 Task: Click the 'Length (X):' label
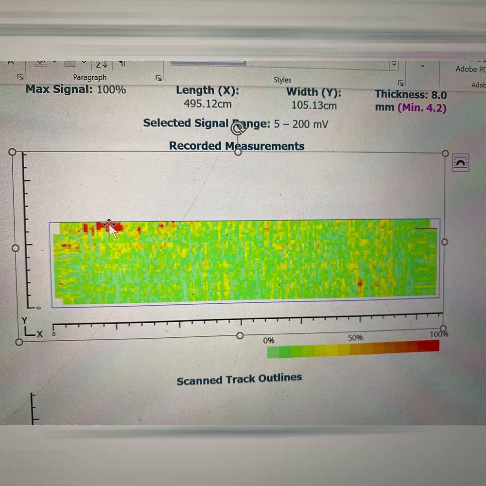point(208,90)
